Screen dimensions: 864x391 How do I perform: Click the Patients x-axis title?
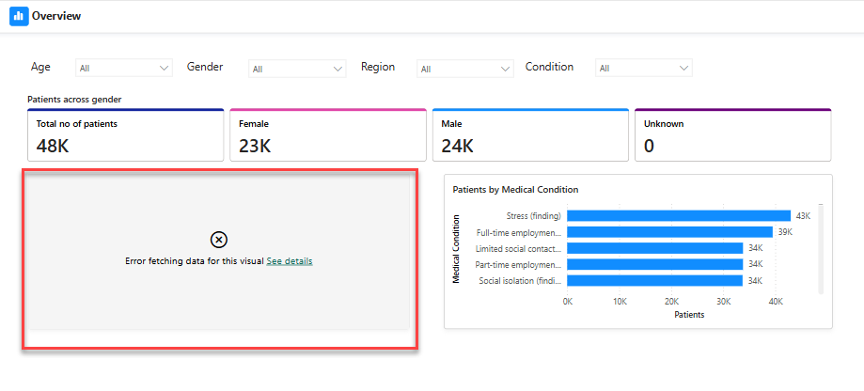(x=689, y=315)
